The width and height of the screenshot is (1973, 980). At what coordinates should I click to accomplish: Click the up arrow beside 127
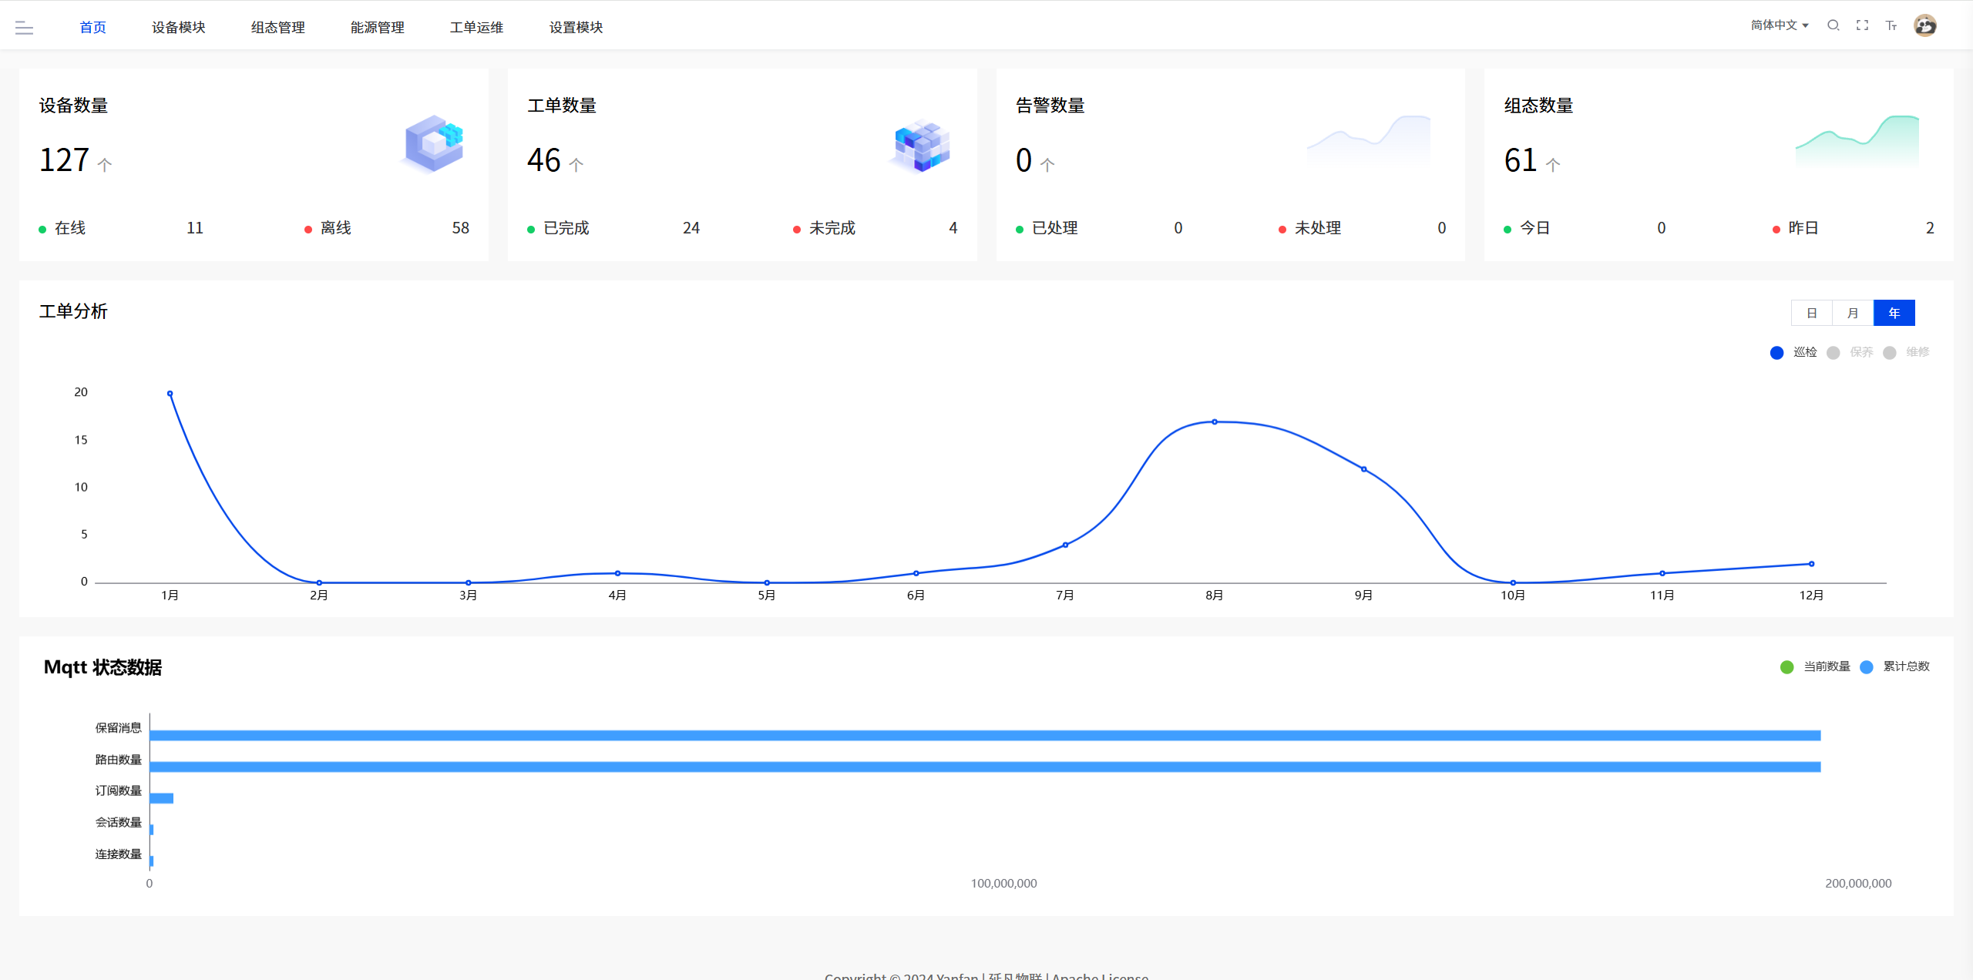pyautogui.click(x=105, y=164)
